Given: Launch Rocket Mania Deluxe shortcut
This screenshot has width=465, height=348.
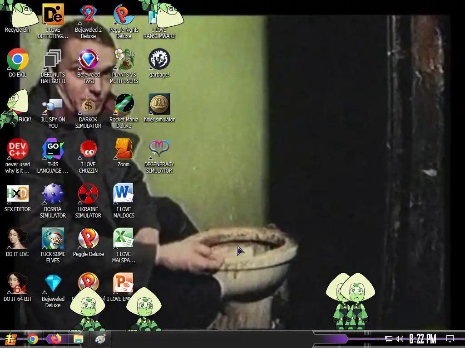Looking at the screenshot, I should [x=124, y=111].
